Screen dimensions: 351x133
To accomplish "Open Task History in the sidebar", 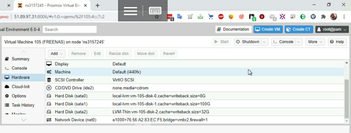I will point(23,105).
